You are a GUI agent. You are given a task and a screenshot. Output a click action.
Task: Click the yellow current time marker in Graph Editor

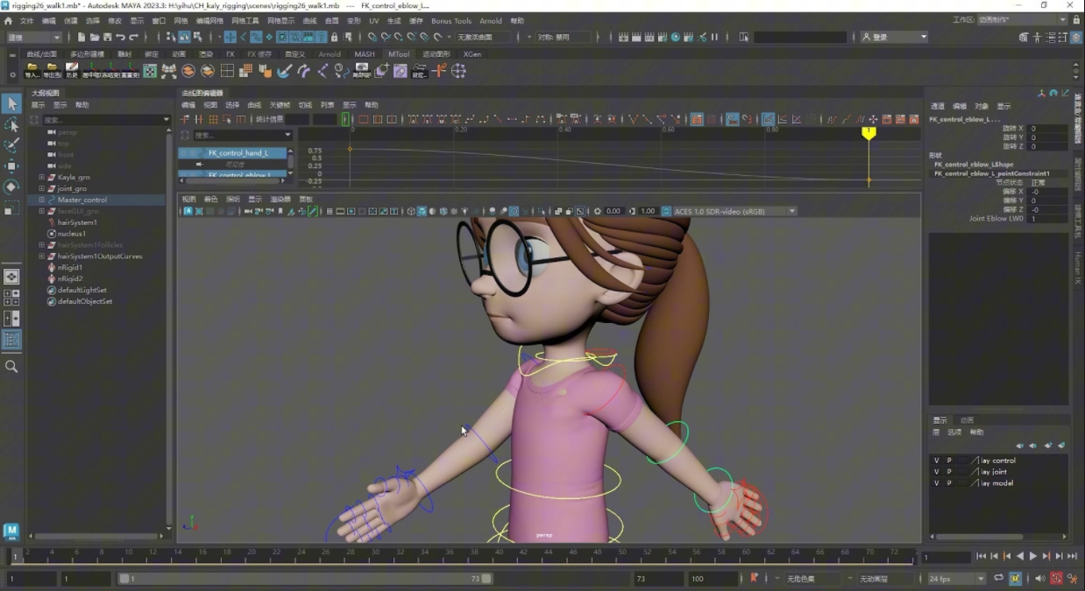869,133
